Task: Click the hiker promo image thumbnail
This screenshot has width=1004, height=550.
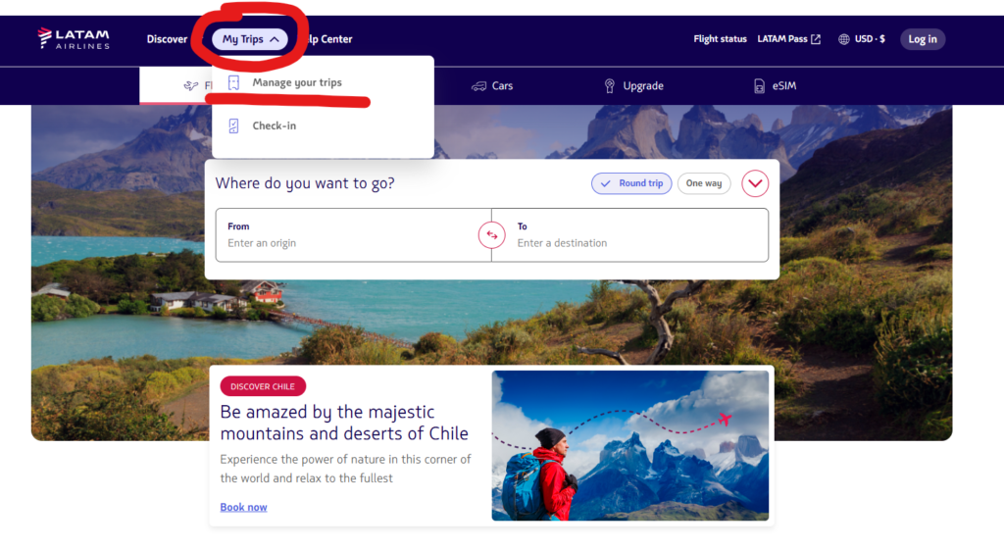Action: tap(628, 445)
